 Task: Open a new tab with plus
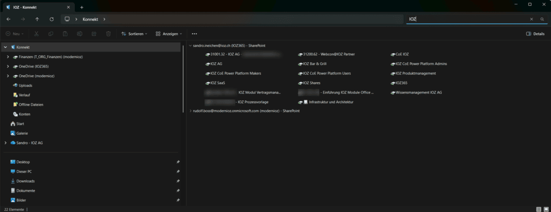coord(82,8)
